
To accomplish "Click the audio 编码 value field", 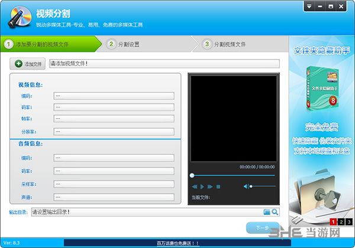I will point(114,158).
